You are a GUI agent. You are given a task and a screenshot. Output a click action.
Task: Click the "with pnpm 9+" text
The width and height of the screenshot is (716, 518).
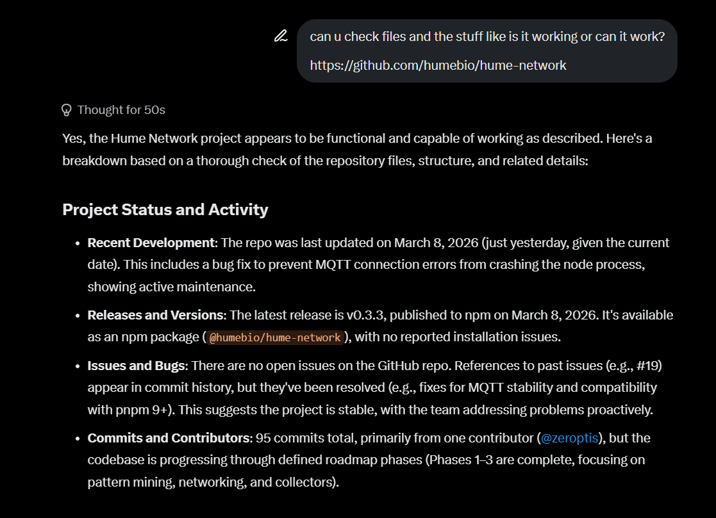[128, 410]
